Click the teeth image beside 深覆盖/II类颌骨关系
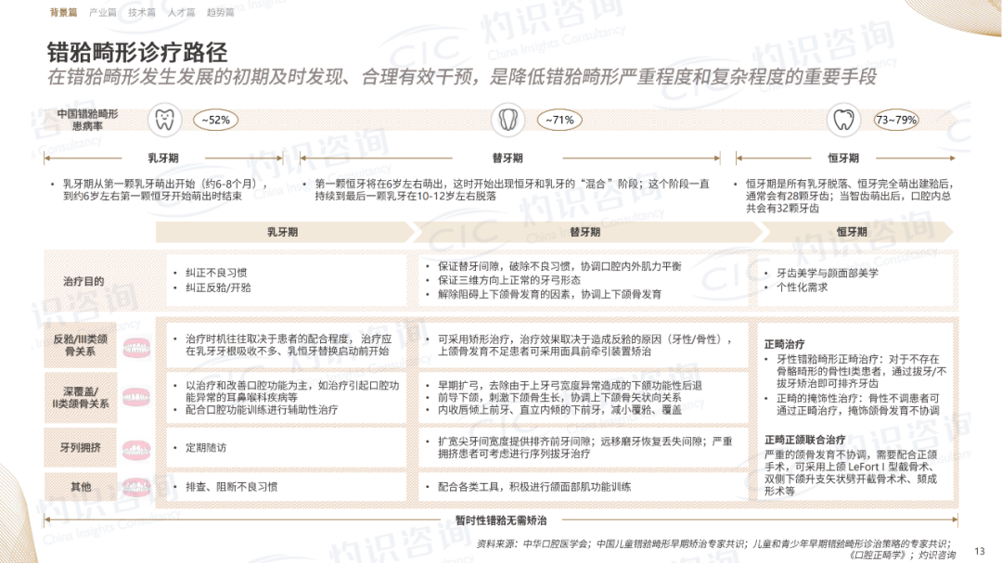This screenshot has width=1002, height=563. [x=136, y=397]
